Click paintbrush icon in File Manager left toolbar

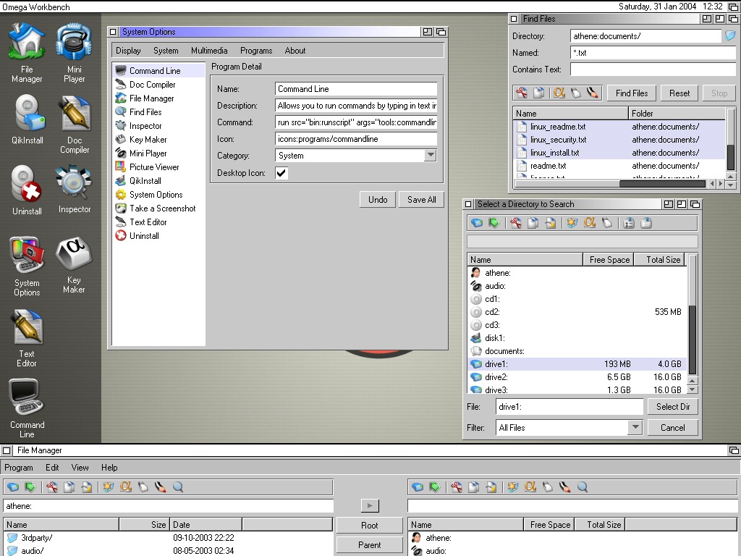(x=161, y=487)
